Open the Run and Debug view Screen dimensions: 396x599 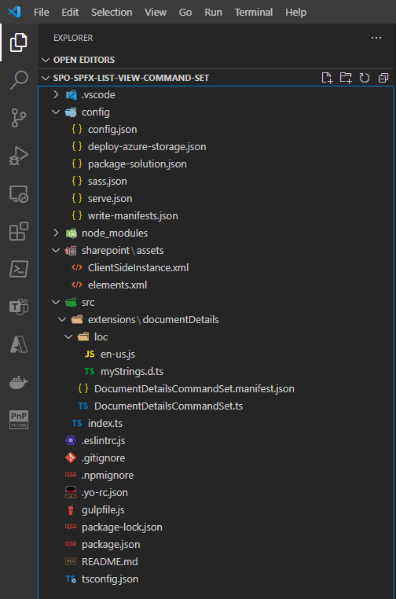19,156
